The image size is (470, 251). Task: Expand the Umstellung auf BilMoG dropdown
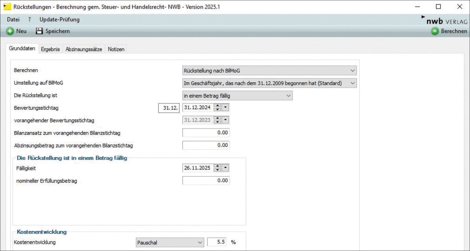(x=352, y=83)
